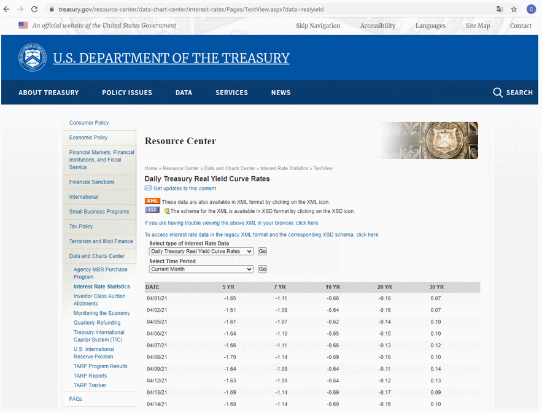This screenshot has width=542, height=413.
Task: Open the About Treasury menu
Action: [x=48, y=93]
